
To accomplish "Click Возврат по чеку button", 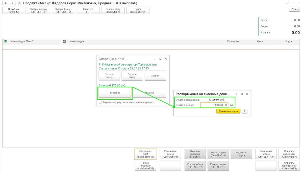I will [38, 10].
